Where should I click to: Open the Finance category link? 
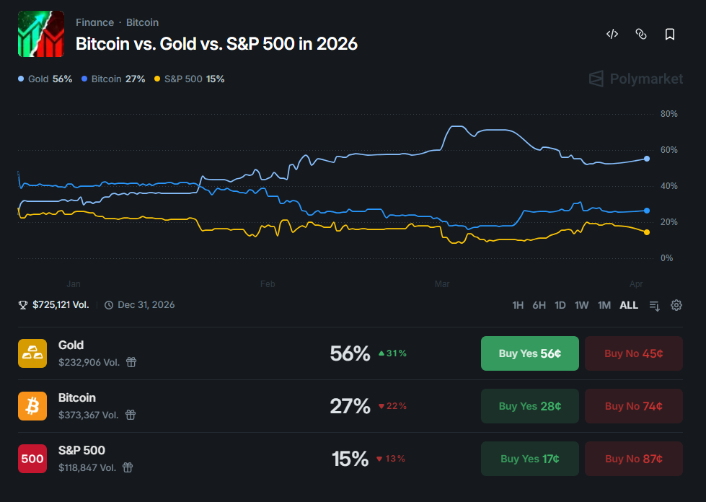point(94,22)
